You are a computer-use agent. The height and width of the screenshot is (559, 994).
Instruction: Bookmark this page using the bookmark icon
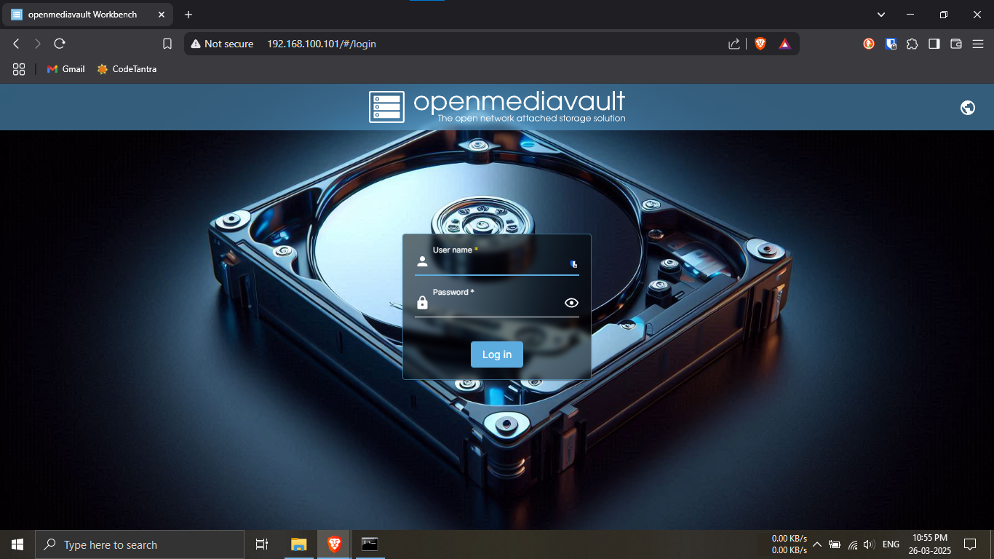click(167, 44)
